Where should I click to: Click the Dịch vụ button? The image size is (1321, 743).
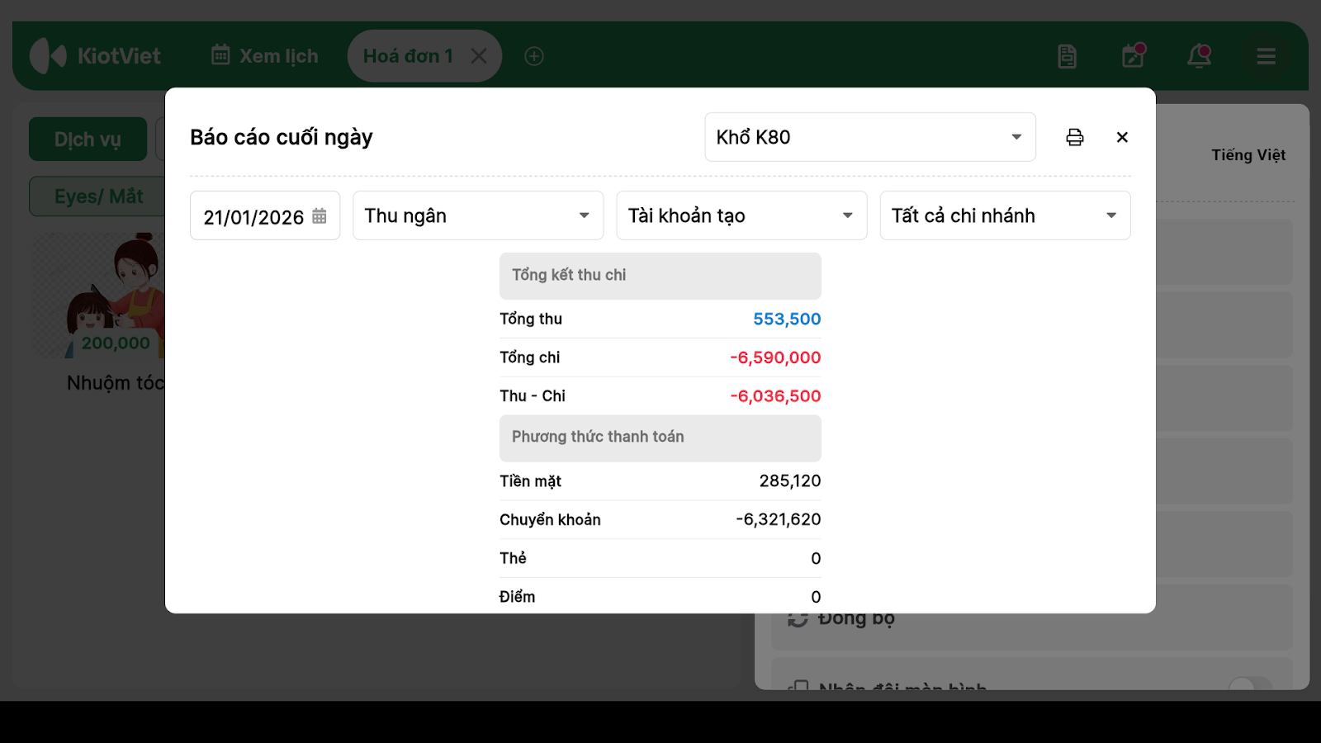[88, 140]
